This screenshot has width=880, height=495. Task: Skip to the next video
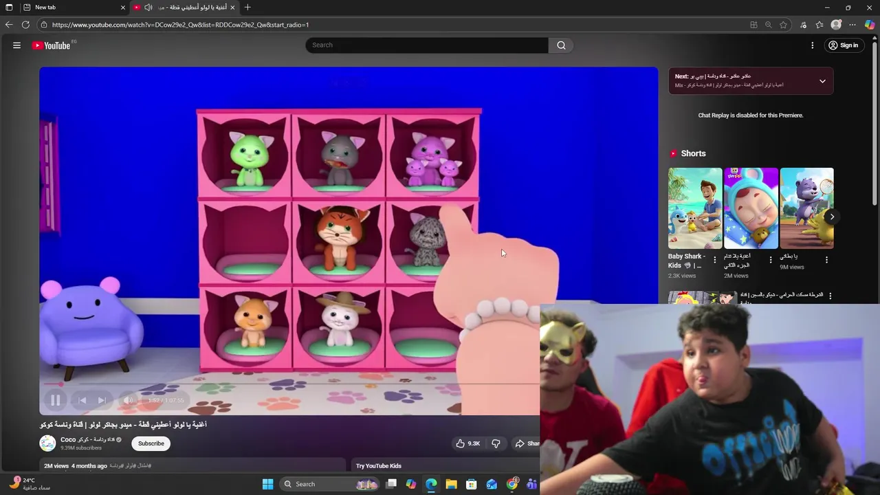click(102, 400)
